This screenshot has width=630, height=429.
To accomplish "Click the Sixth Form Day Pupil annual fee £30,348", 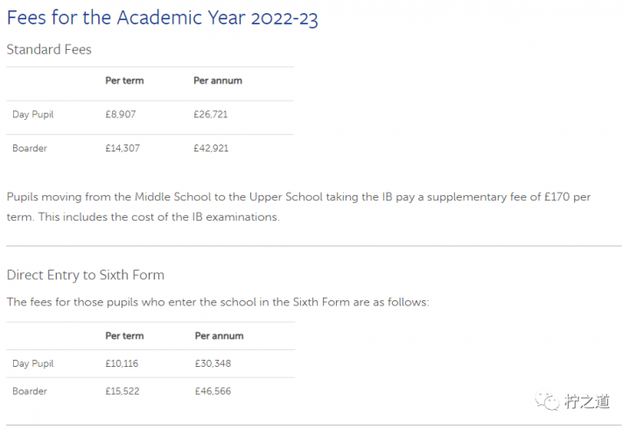I will click(x=213, y=363).
